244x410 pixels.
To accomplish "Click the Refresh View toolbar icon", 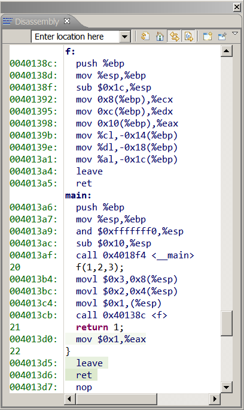I will tap(145, 36).
